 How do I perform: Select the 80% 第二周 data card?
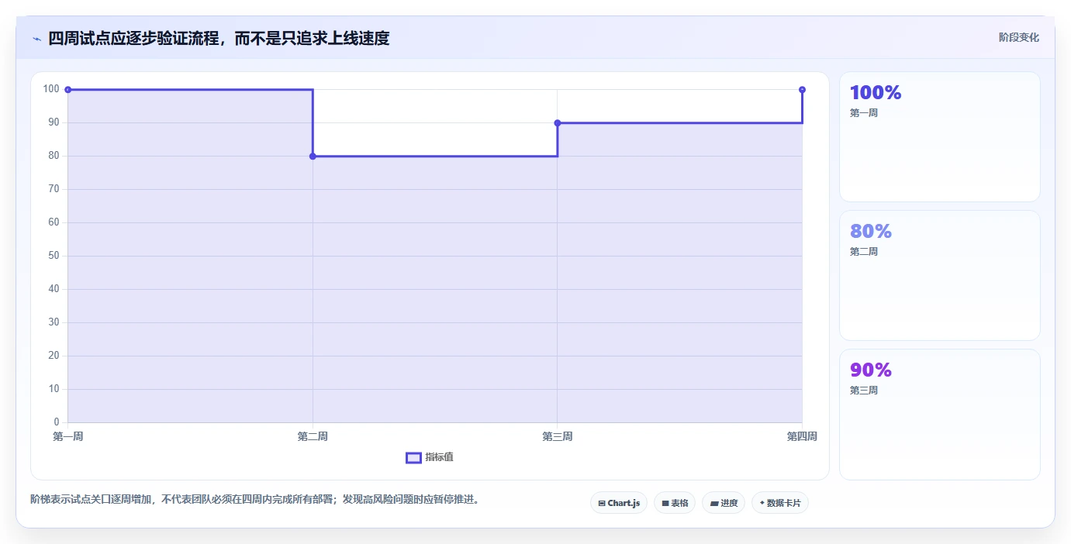[x=939, y=275]
